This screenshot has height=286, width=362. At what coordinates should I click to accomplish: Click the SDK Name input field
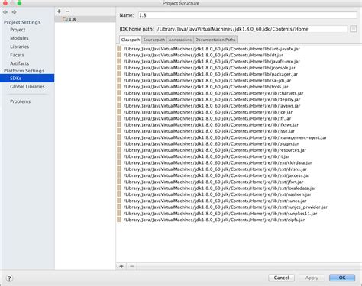[247, 15]
